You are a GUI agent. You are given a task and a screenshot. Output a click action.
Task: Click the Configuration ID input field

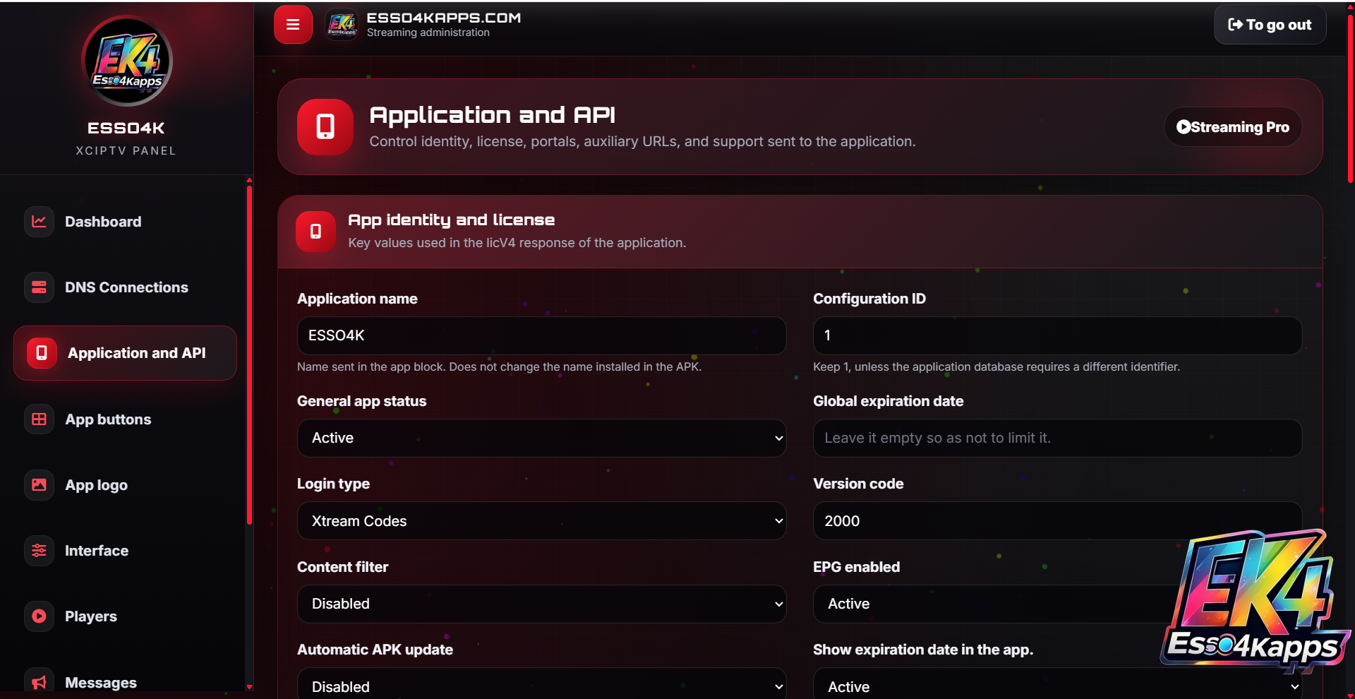click(x=1058, y=335)
